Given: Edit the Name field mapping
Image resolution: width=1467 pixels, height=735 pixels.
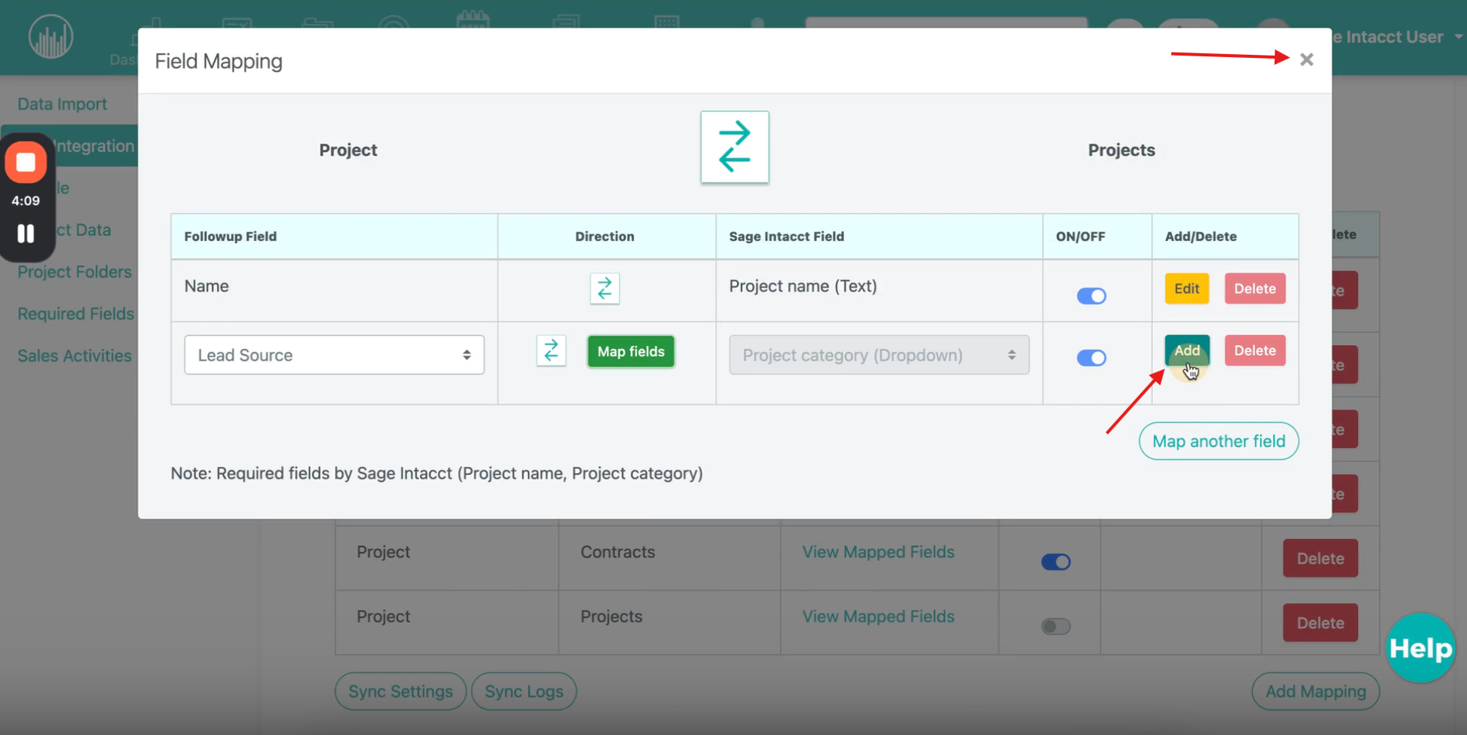Looking at the screenshot, I should 1186,289.
